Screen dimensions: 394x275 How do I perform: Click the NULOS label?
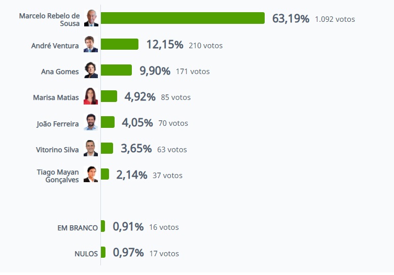(86, 253)
